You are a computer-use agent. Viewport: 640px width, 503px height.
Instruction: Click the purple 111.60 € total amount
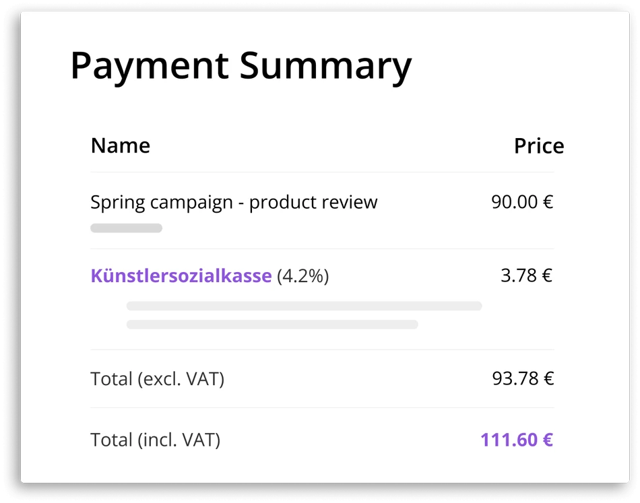point(517,440)
